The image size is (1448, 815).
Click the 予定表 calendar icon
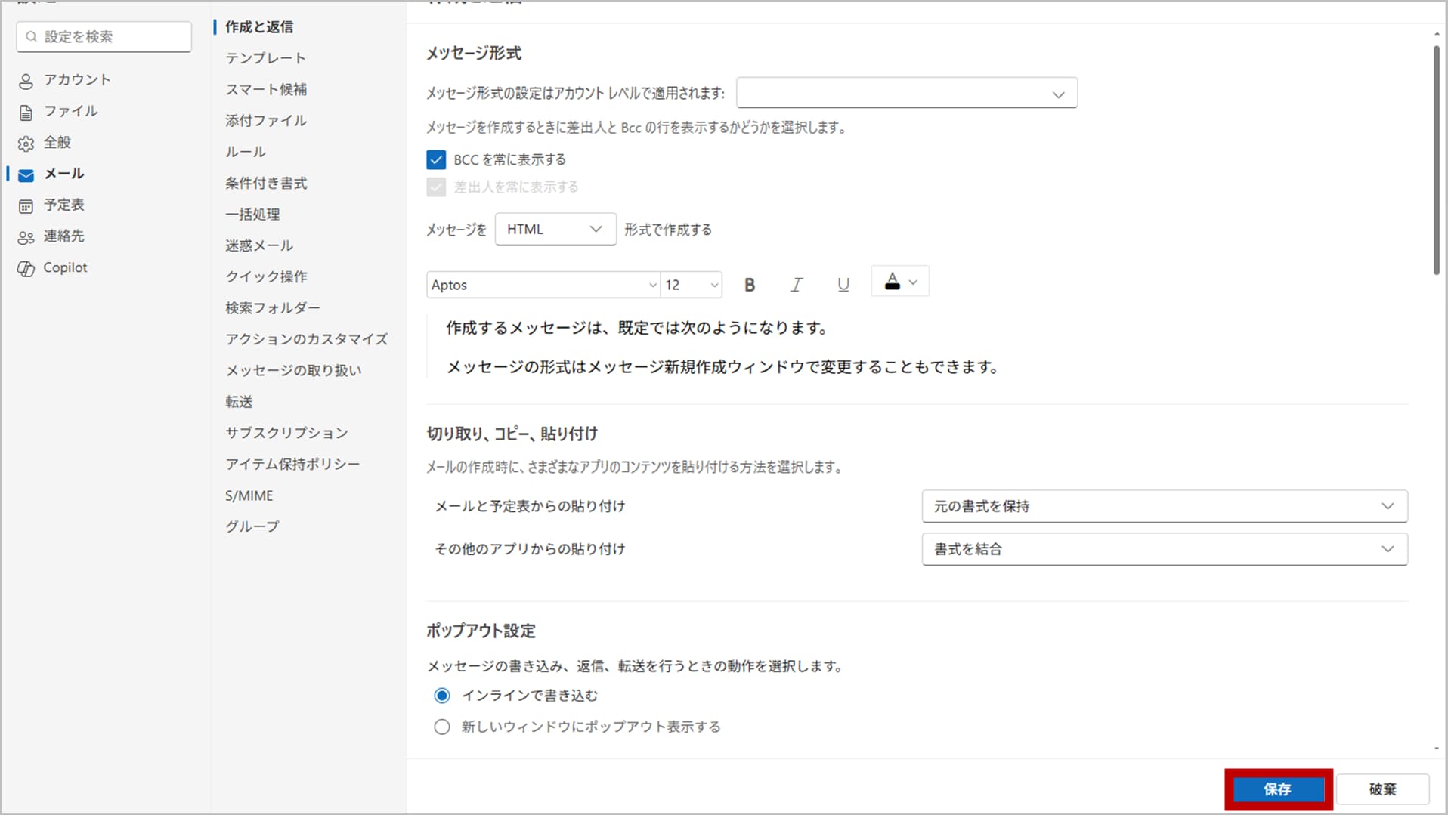[26, 206]
